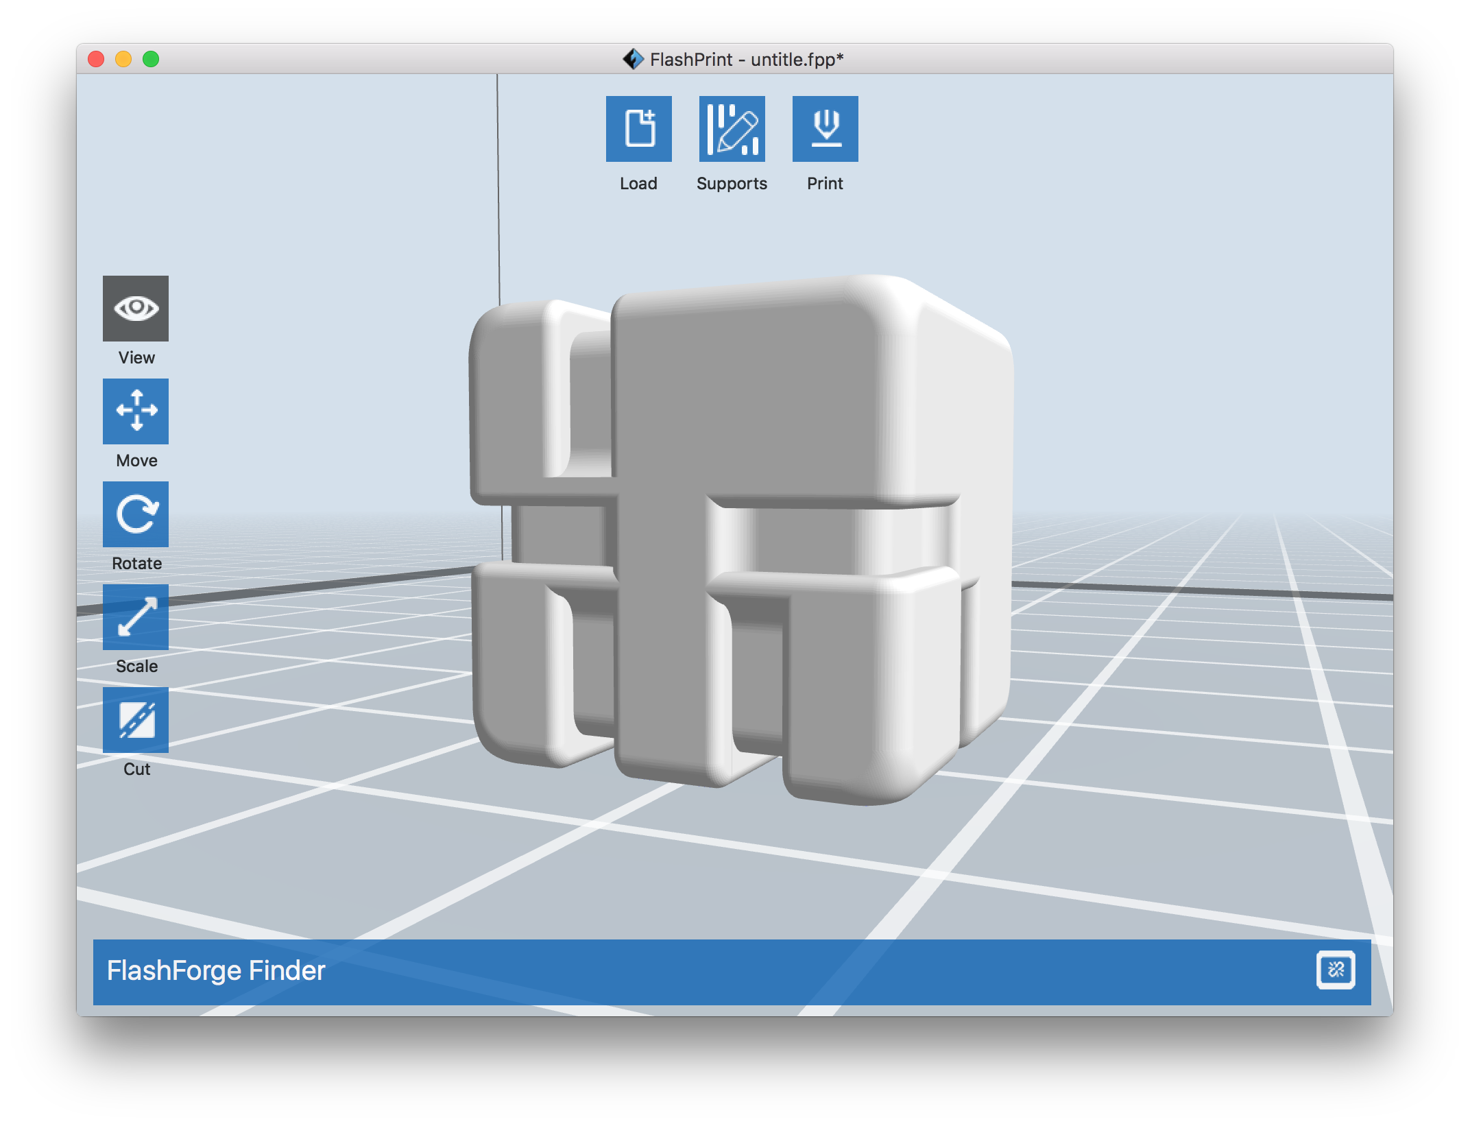This screenshot has width=1470, height=1126.
Task: Click the Print icon button
Action: tap(825, 129)
